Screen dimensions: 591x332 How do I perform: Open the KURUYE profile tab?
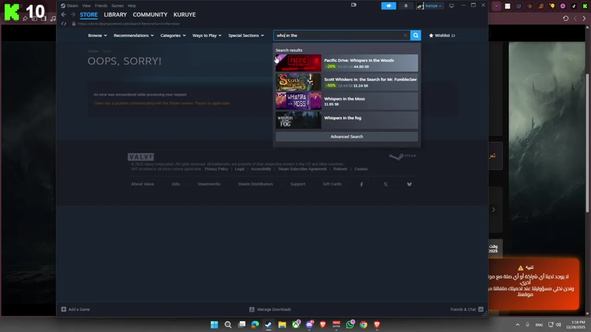[184, 15]
